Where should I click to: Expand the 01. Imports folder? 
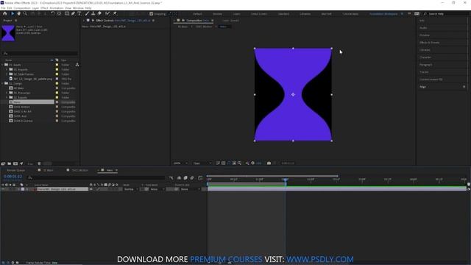click(x=7, y=69)
